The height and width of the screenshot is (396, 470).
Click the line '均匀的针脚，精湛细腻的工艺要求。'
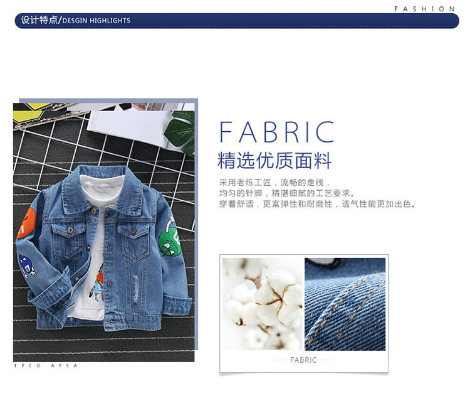(x=287, y=193)
